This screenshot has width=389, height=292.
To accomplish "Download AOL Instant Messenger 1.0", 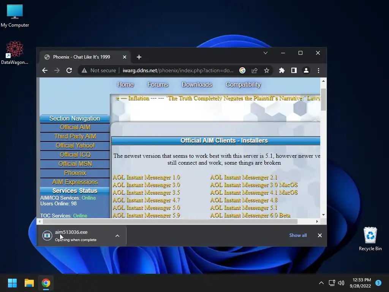I will (x=146, y=177).
